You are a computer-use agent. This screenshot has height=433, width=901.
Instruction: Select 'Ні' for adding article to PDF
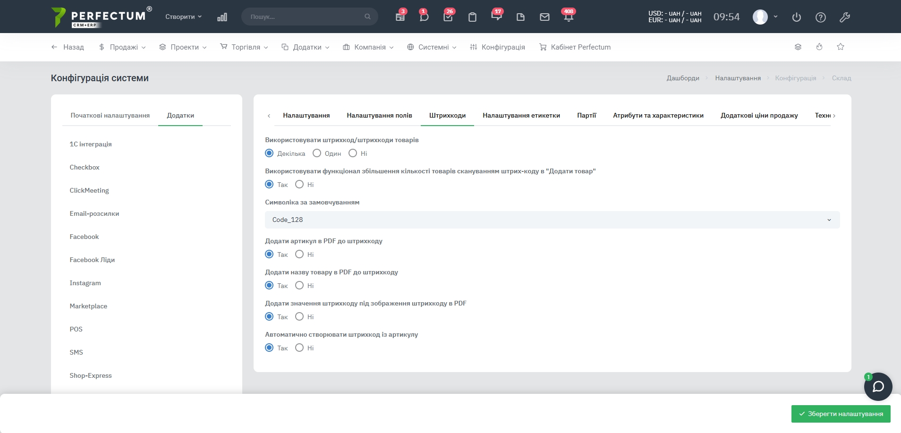click(299, 254)
